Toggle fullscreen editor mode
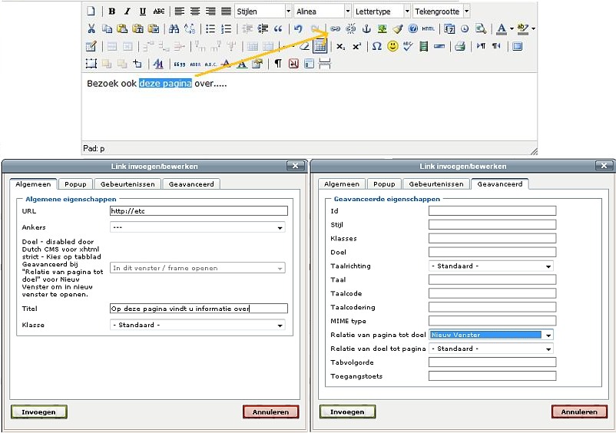 pyautogui.click(x=518, y=46)
